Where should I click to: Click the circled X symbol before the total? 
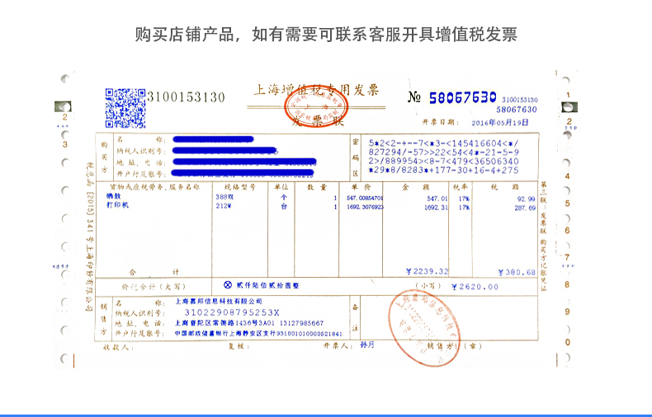pyautogui.click(x=228, y=285)
